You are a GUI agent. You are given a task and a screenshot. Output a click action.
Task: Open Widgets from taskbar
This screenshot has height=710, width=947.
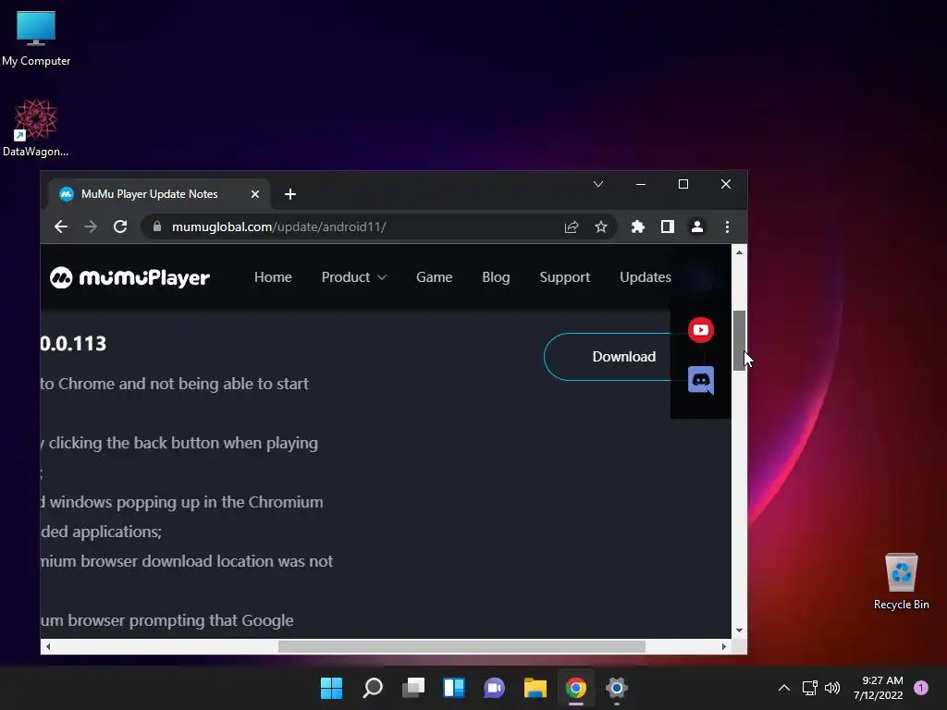[x=454, y=688]
